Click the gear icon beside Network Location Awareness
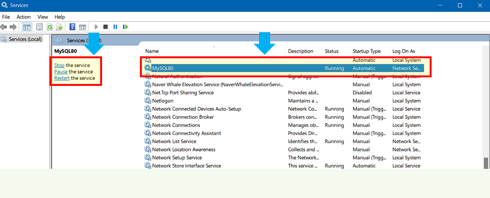The image size is (490, 198). [147, 149]
